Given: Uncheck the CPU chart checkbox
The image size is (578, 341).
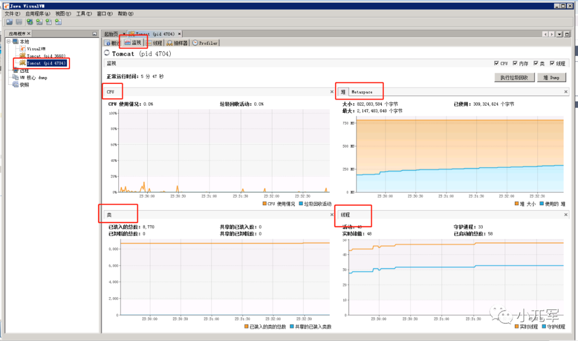Looking at the screenshot, I should pos(497,64).
